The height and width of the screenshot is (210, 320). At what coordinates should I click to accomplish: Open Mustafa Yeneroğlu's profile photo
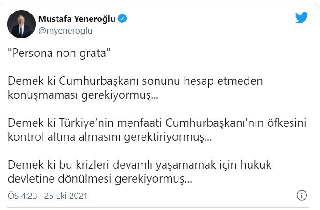21,24
